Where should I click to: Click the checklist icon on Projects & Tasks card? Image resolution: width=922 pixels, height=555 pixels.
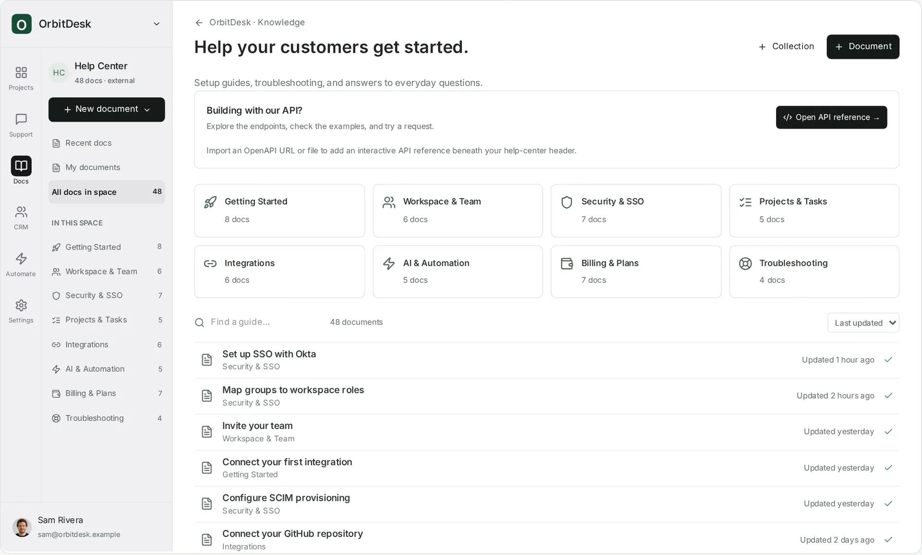pos(745,202)
